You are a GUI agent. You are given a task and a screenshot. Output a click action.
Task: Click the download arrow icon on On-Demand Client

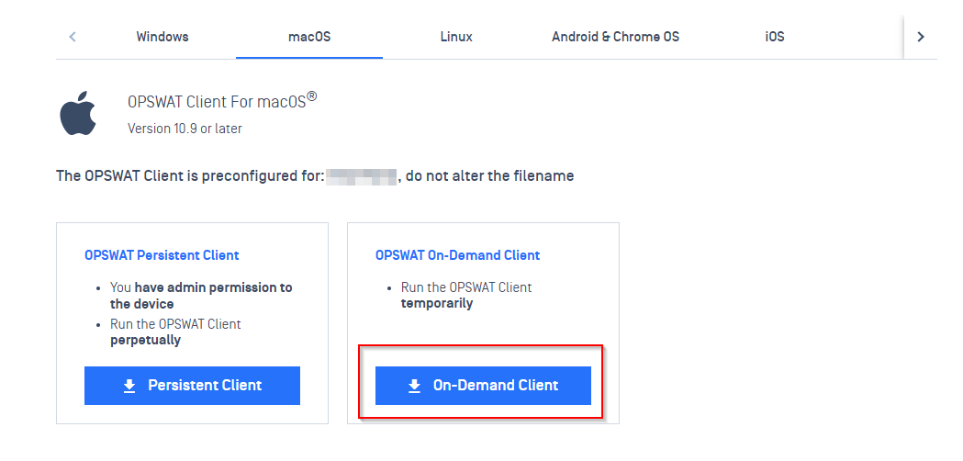[x=415, y=386]
